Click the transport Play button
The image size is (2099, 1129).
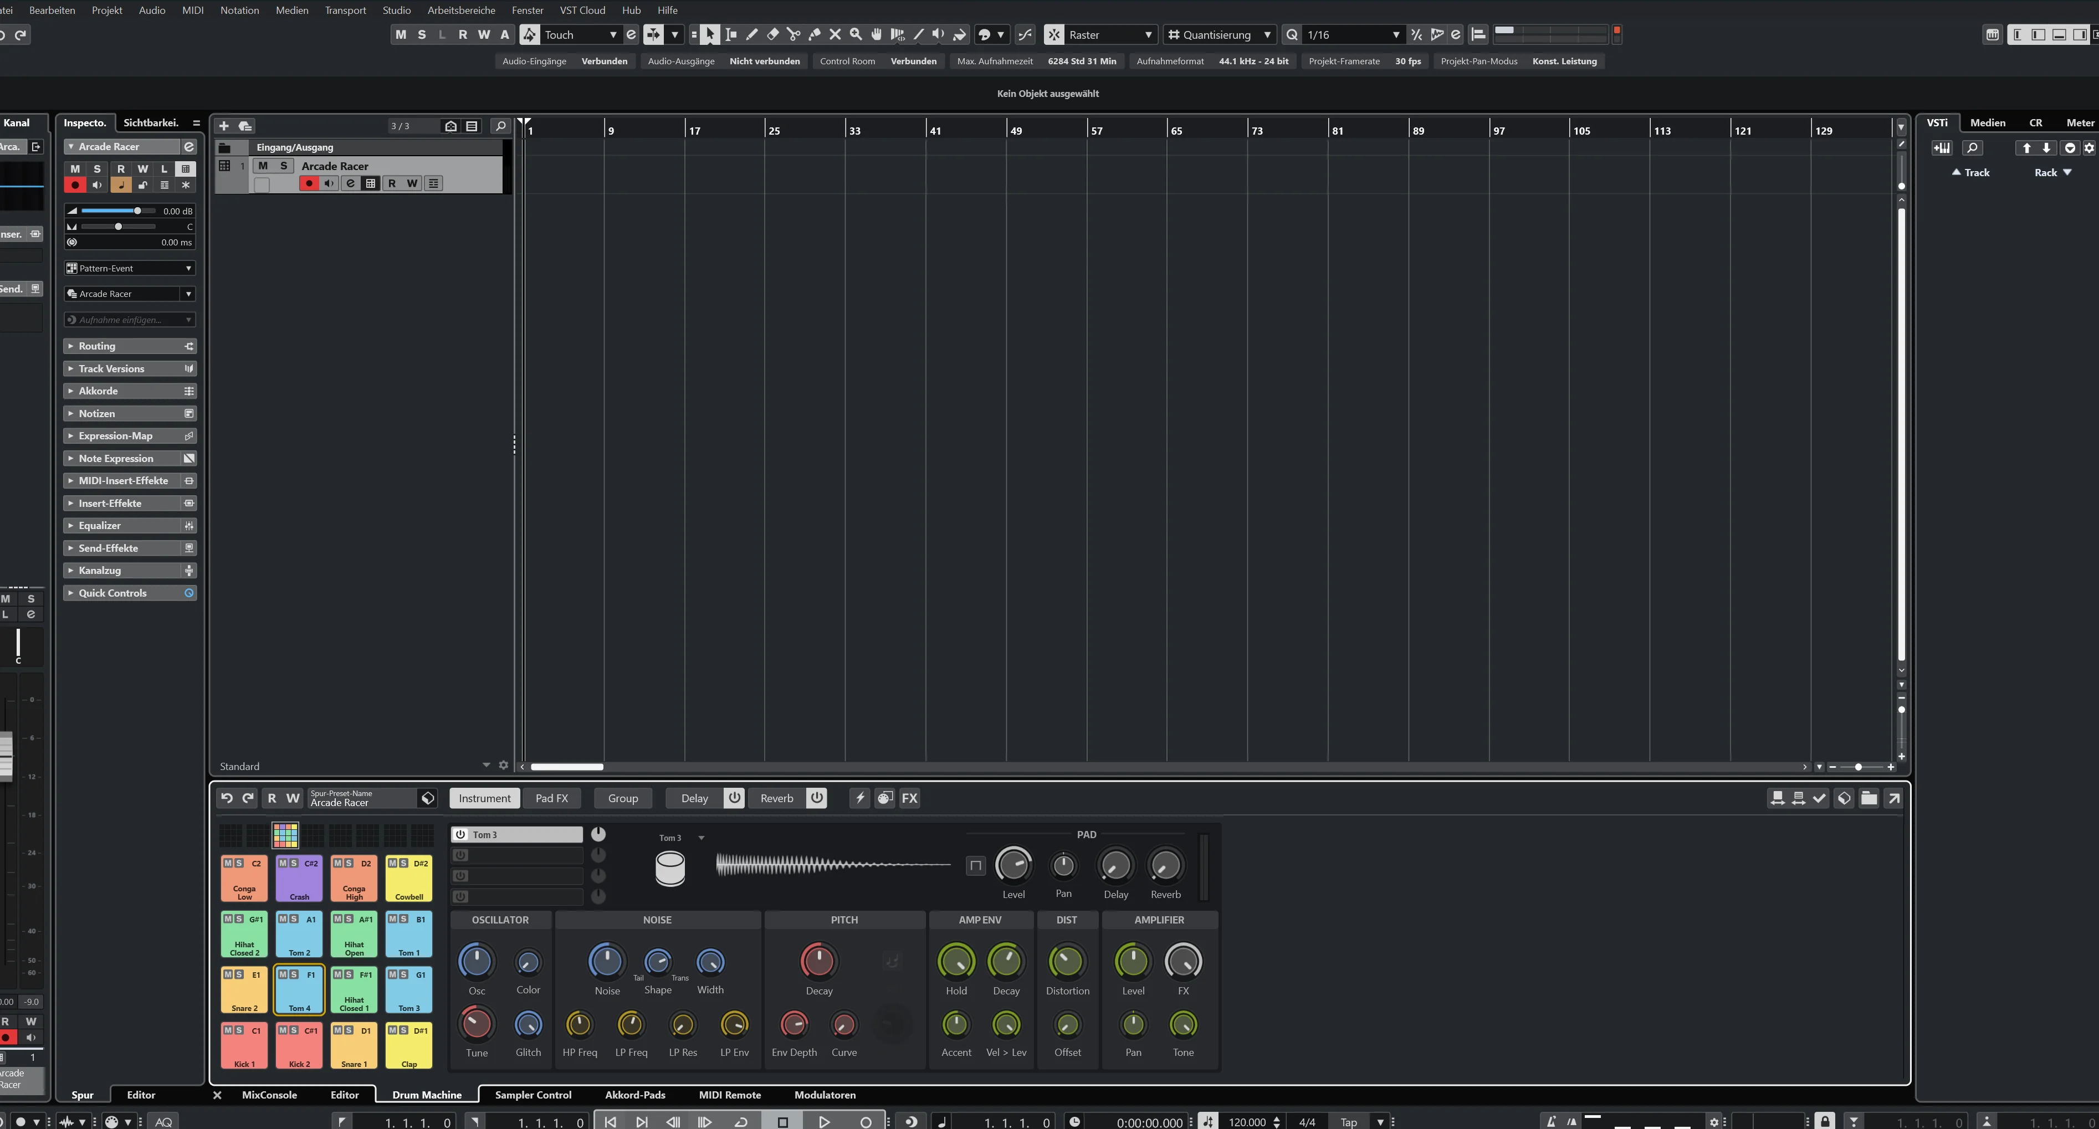coord(824,1122)
